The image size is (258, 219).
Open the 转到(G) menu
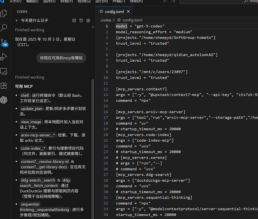pos(84,1)
